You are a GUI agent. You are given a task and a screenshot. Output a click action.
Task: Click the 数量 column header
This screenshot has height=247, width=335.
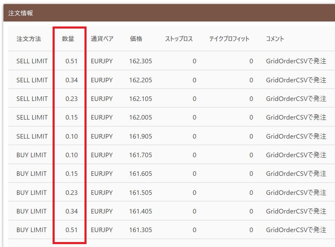(x=68, y=38)
